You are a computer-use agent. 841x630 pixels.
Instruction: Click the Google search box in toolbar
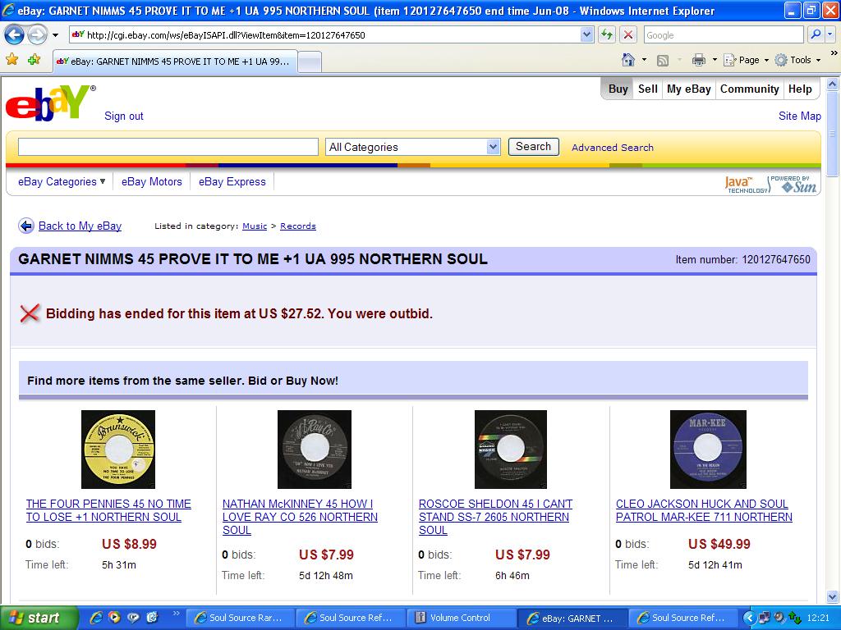pos(724,35)
